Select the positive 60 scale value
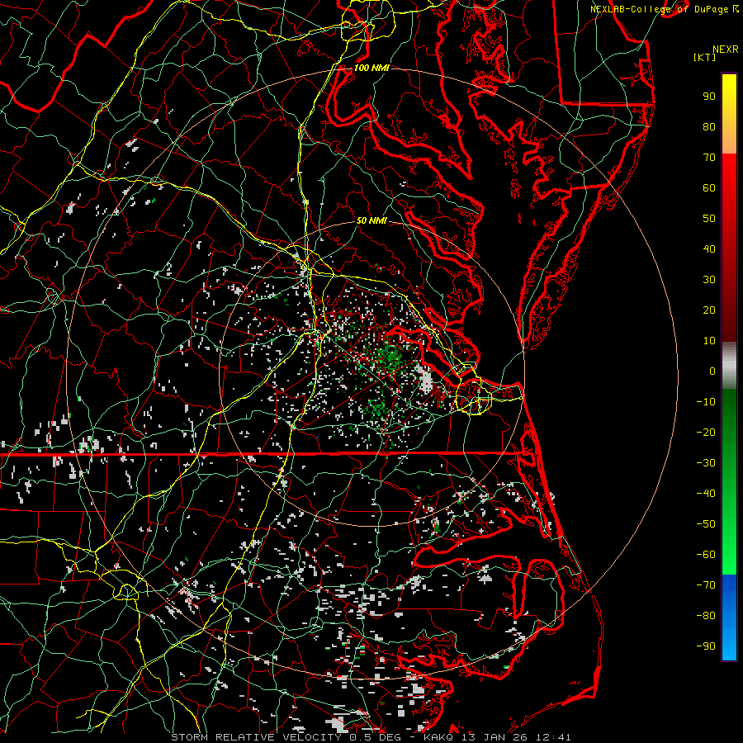This screenshot has height=743, width=743. tap(709, 188)
